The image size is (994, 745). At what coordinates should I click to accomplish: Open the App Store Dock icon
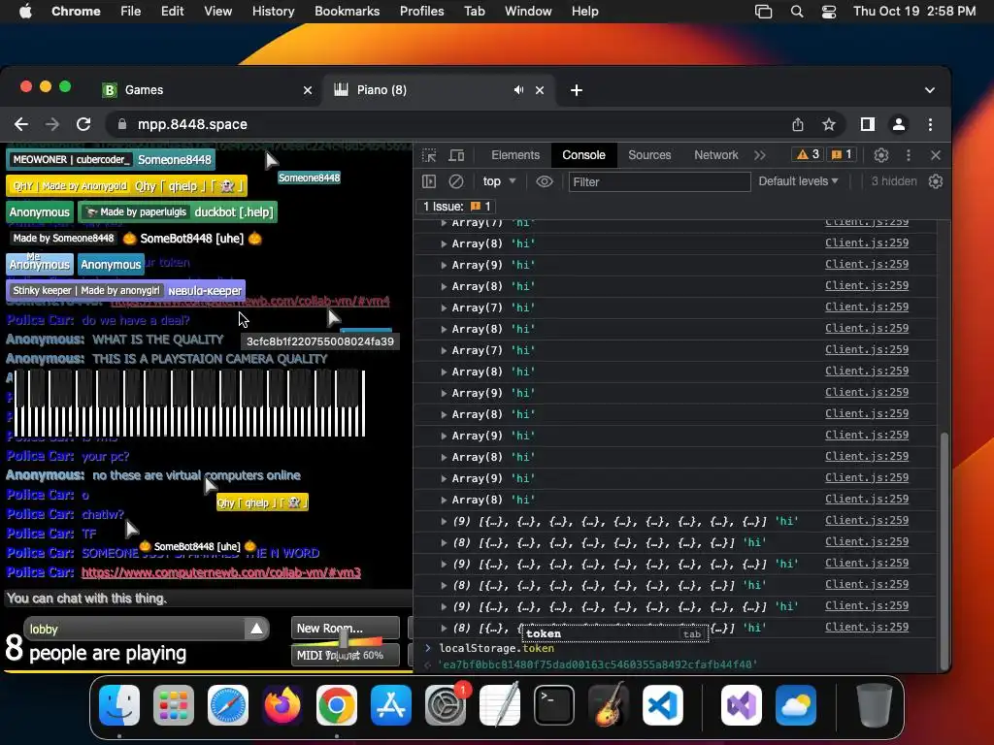[x=391, y=705]
